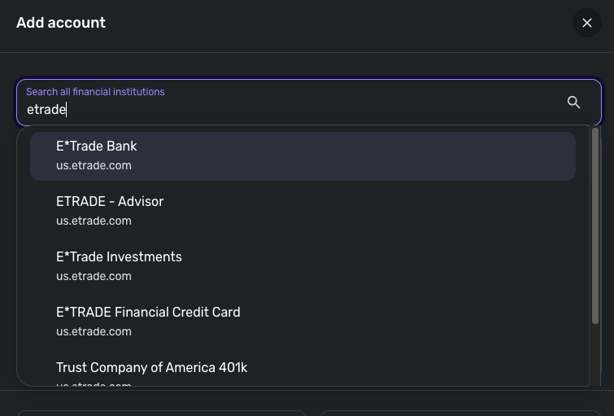
Task: Click the magnifying glass search icon
Action: (573, 102)
